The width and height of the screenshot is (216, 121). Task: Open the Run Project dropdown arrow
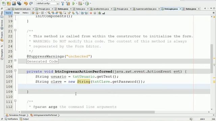point(77,3)
